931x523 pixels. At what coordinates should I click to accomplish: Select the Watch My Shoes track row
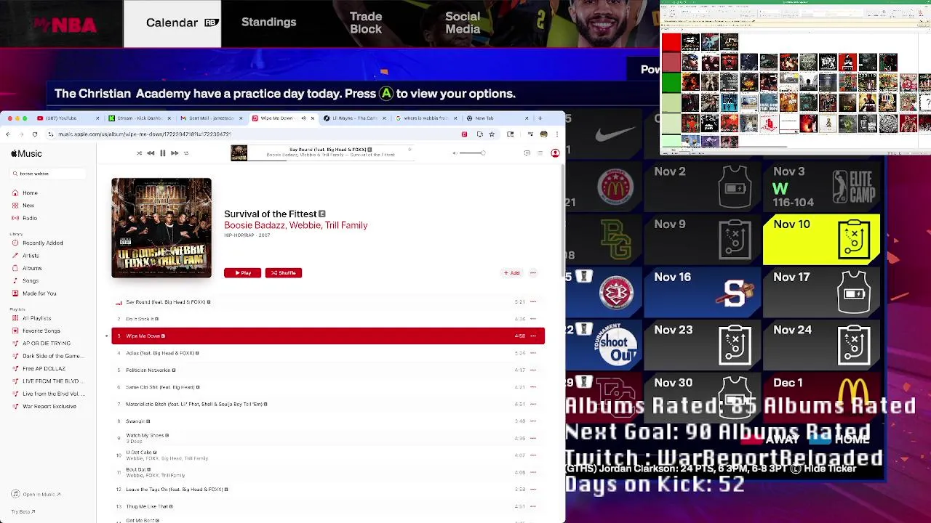[328, 438]
